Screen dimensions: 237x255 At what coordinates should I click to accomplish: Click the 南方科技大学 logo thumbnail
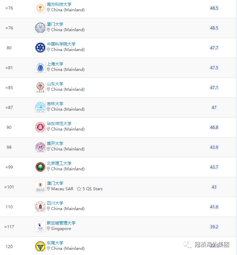(40, 8)
